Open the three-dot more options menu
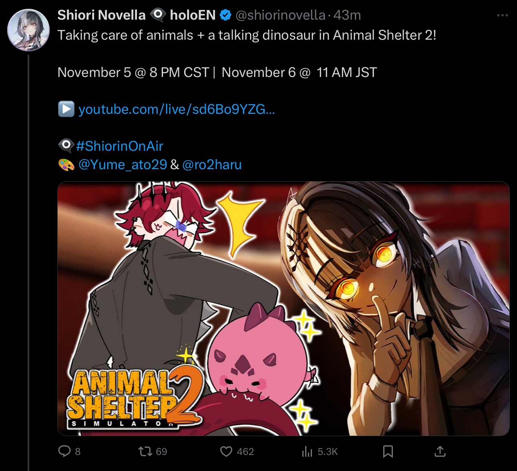Image resolution: width=517 pixels, height=471 pixels. 502,15
